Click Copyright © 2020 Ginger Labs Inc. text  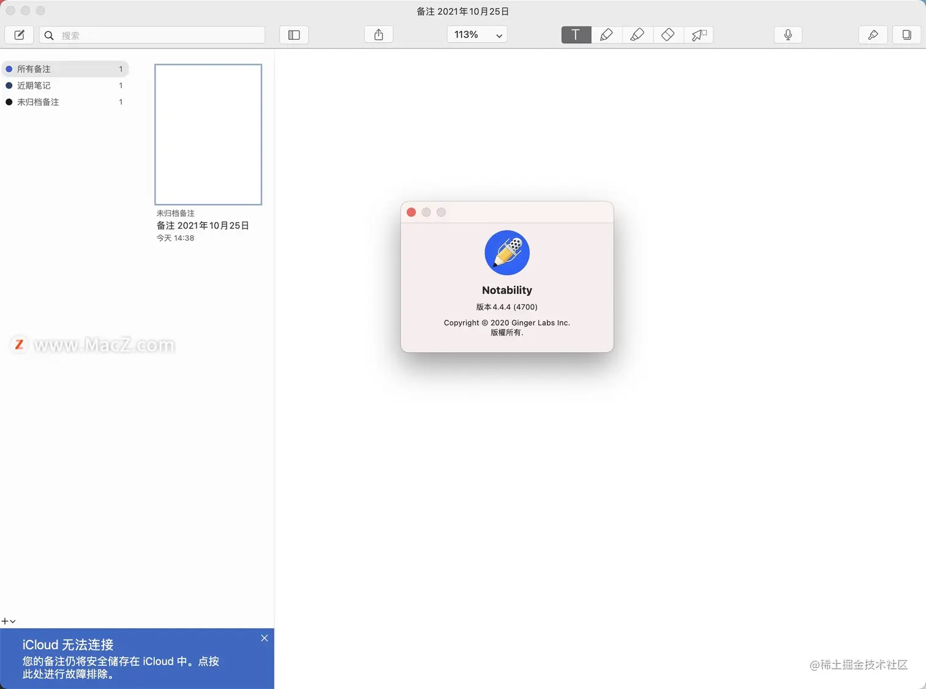click(507, 323)
